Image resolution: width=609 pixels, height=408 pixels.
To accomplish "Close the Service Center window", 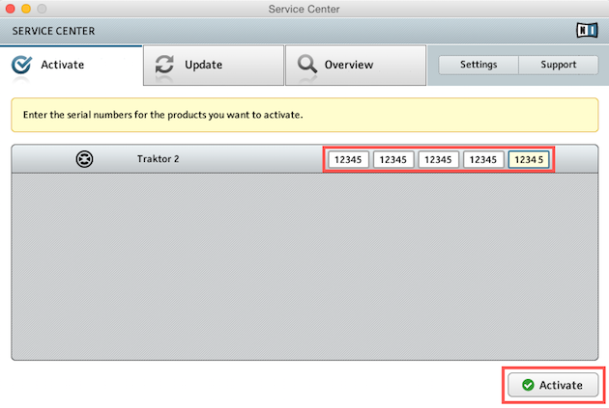I will (12, 9).
